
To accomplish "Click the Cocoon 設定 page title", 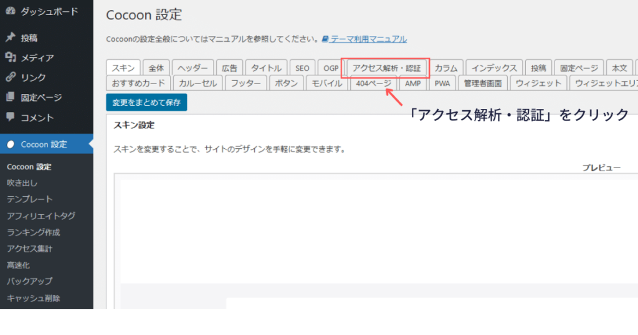I will (x=144, y=15).
